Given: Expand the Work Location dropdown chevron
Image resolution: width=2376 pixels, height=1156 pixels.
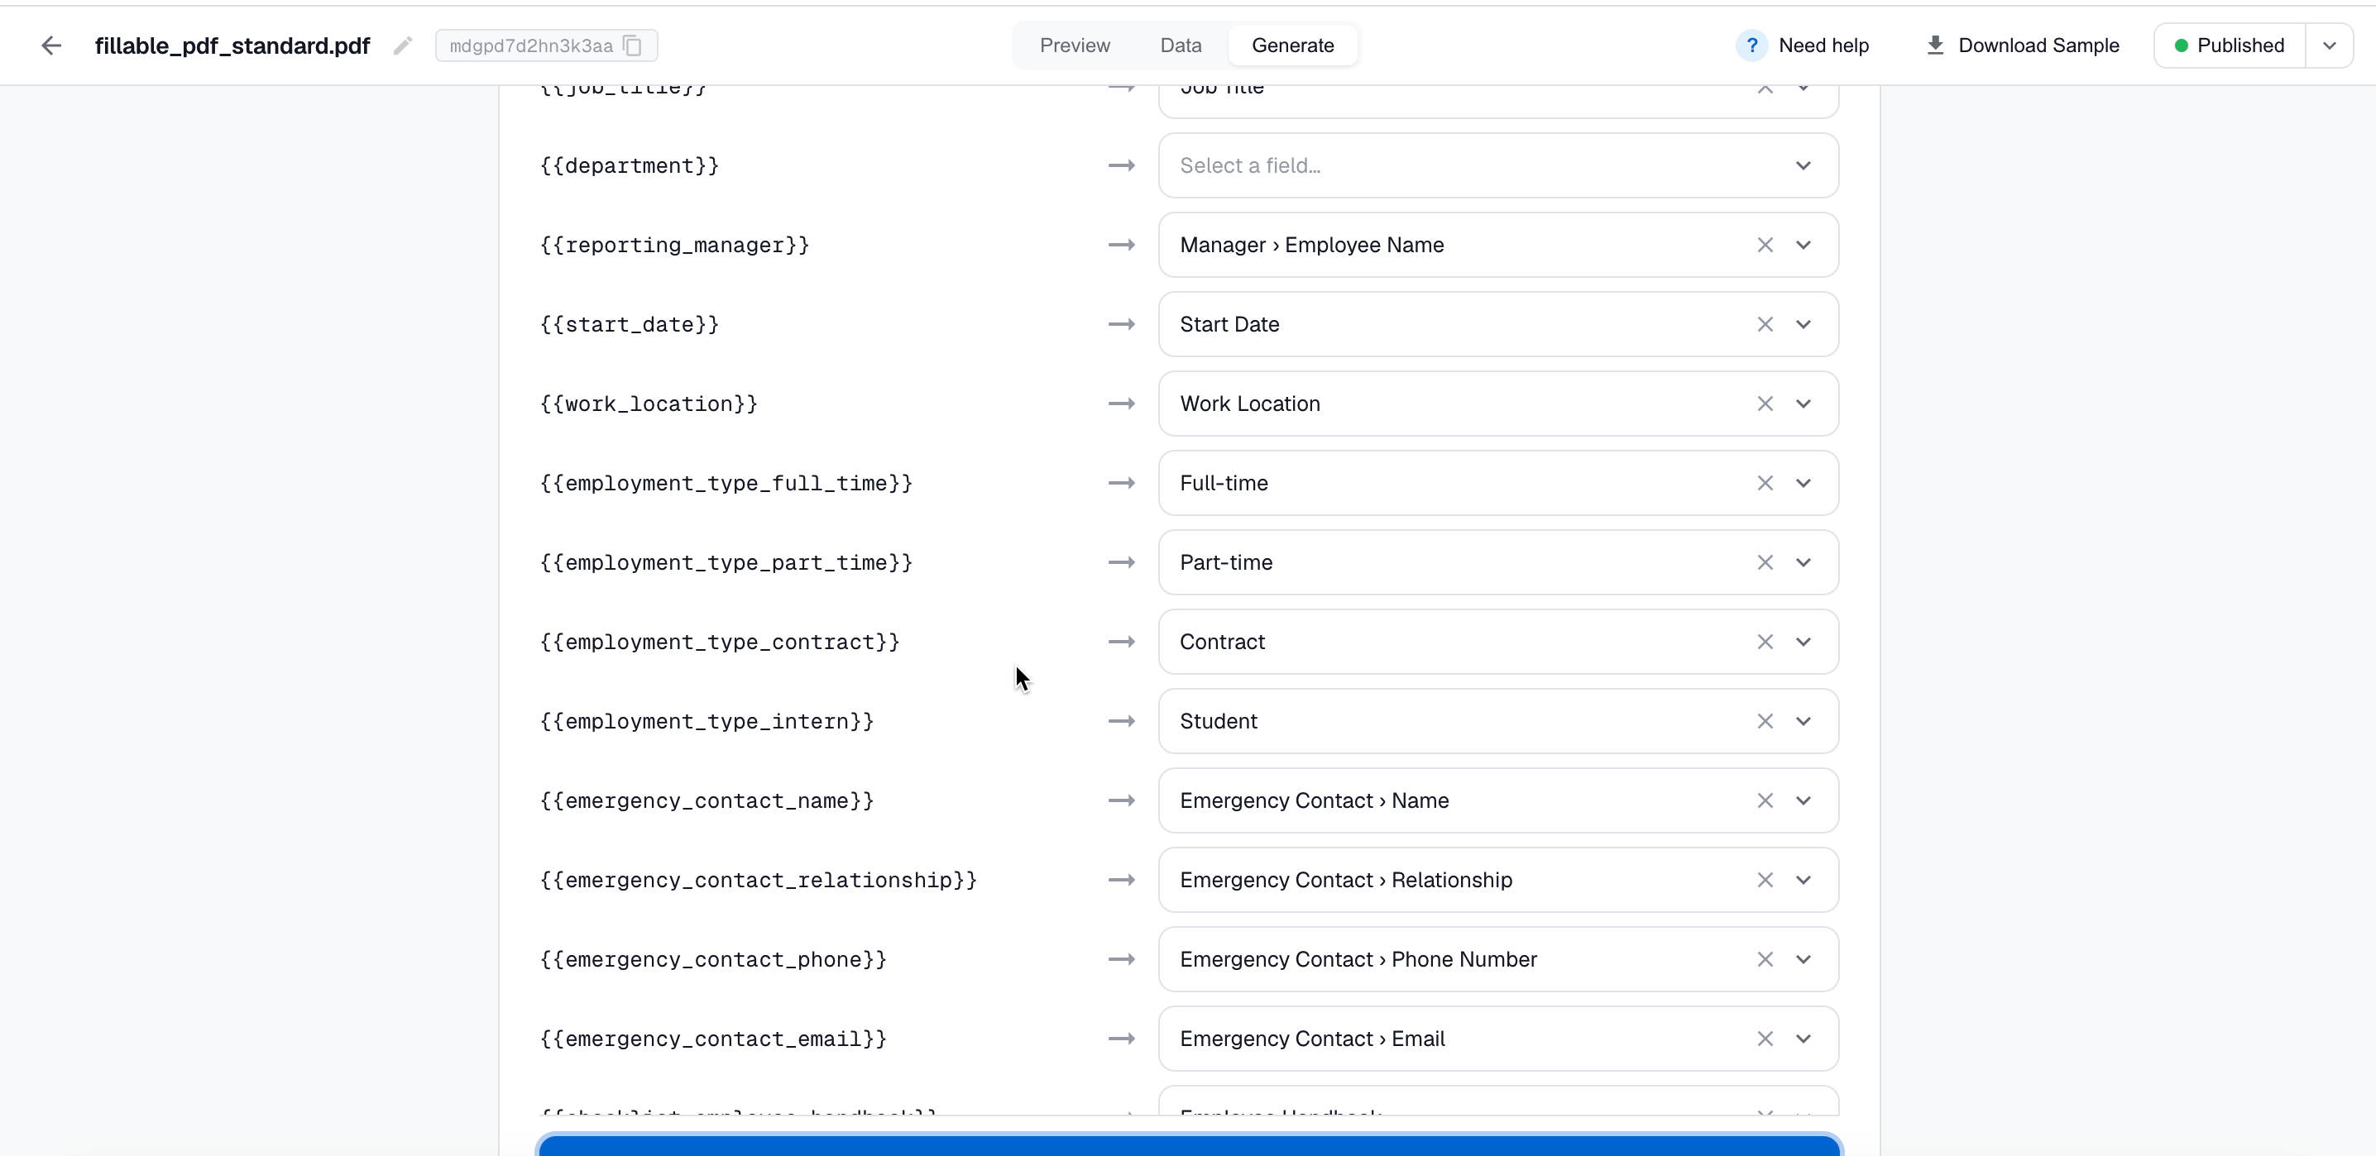Looking at the screenshot, I should [1803, 403].
